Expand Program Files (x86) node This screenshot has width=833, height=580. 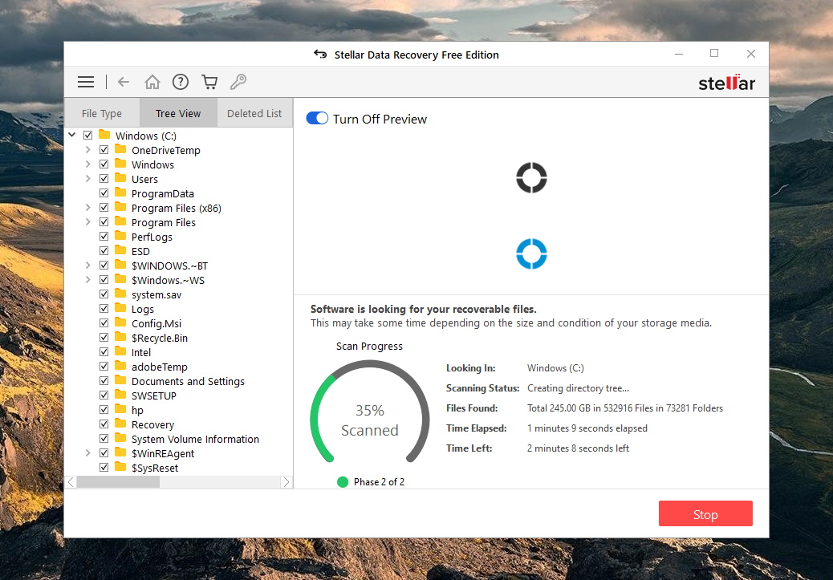click(x=88, y=208)
